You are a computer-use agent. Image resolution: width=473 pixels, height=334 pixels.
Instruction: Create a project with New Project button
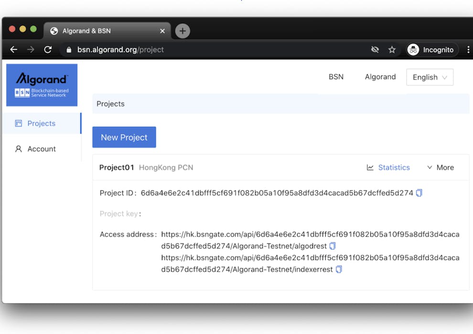point(124,137)
